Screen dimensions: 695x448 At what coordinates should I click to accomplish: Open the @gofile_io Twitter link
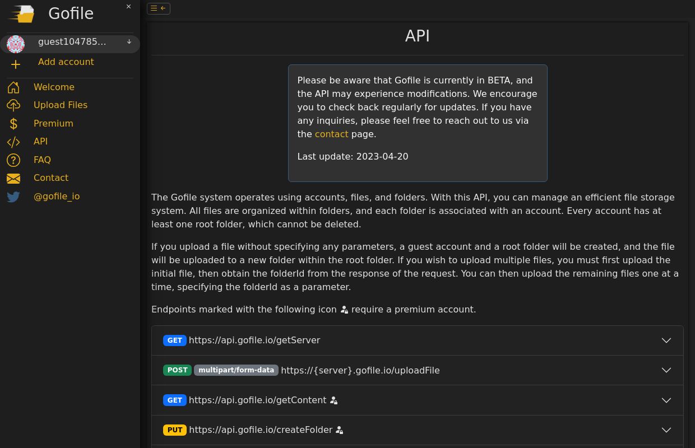57,197
